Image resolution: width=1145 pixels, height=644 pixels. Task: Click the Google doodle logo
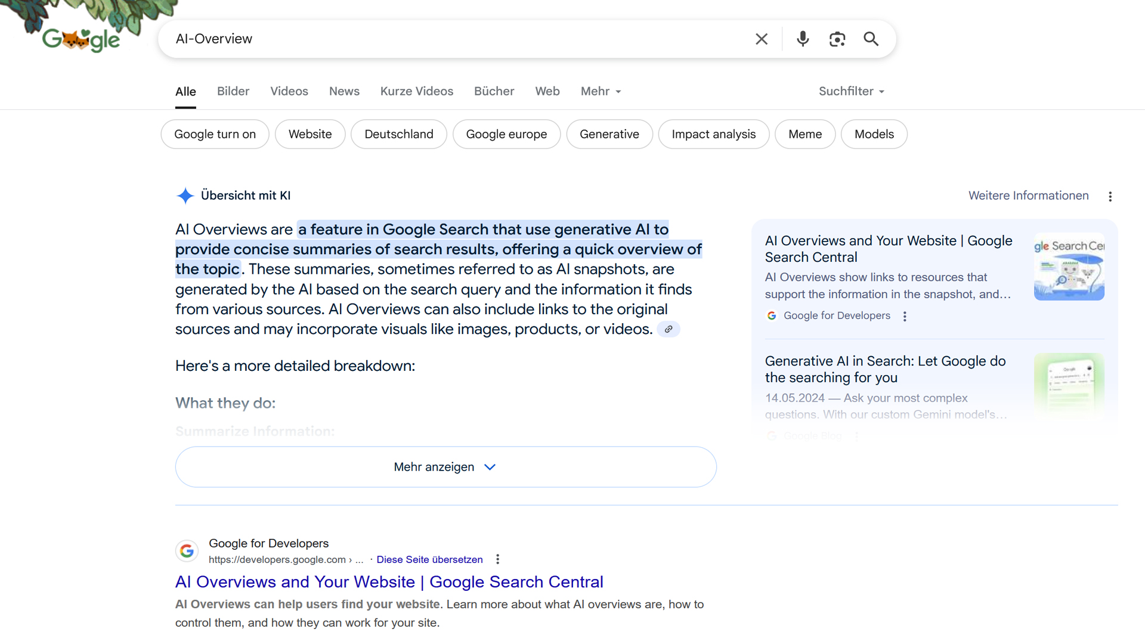click(81, 39)
